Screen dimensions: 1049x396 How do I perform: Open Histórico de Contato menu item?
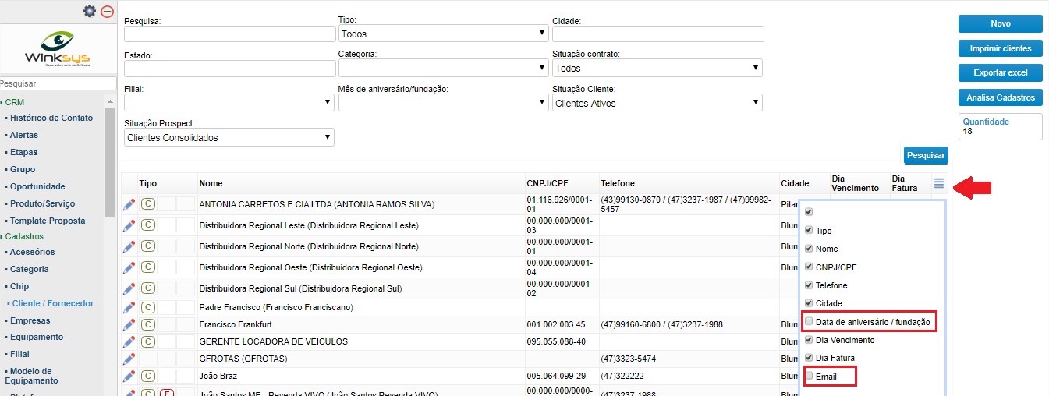(x=51, y=118)
